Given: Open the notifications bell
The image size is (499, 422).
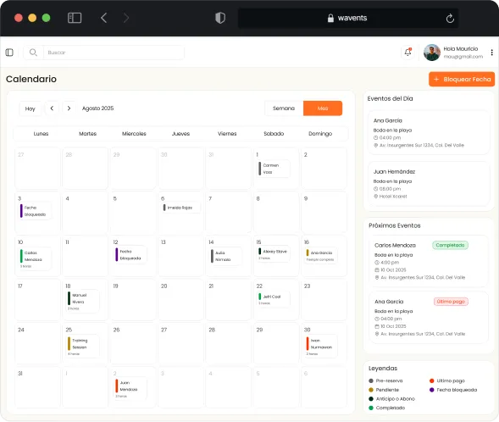Looking at the screenshot, I should [x=408, y=52].
